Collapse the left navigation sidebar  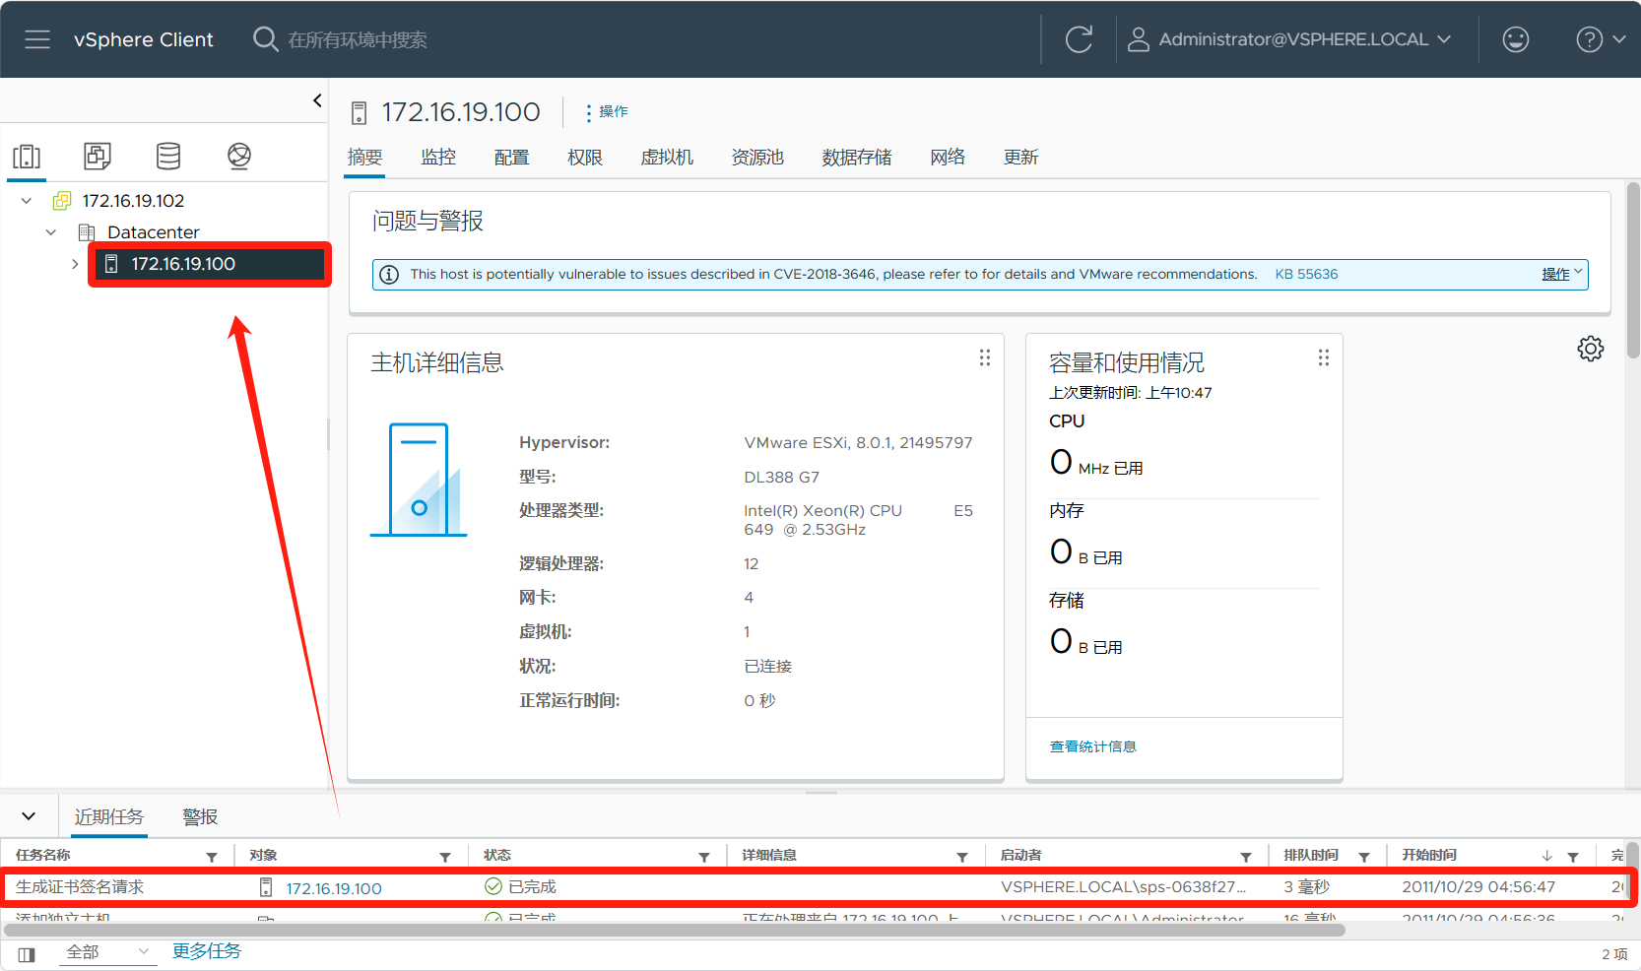point(317,100)
